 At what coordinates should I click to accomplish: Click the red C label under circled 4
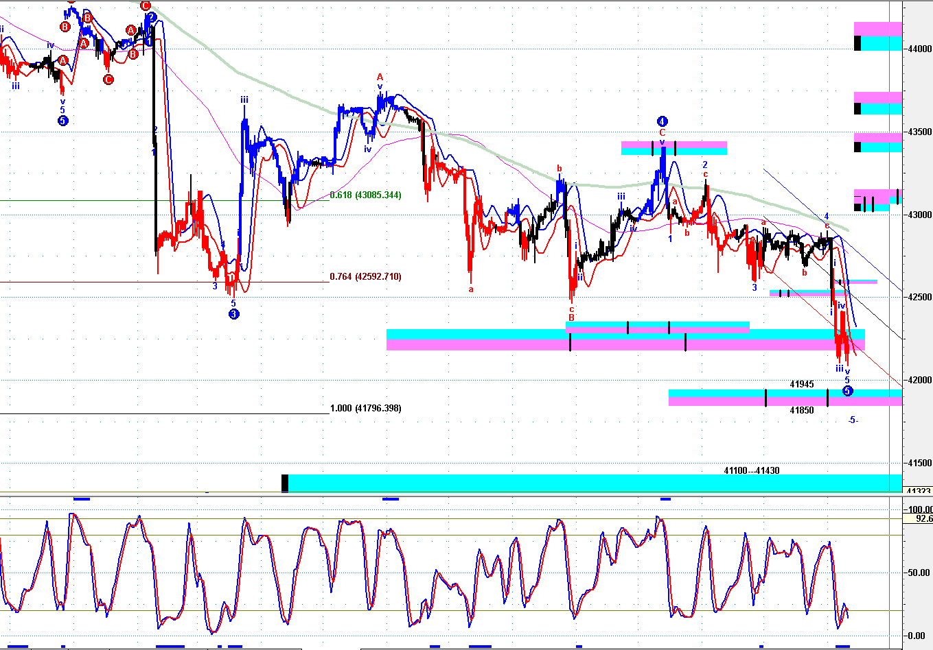click(x=663, y=132)
